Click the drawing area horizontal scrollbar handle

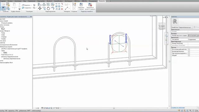114,108
